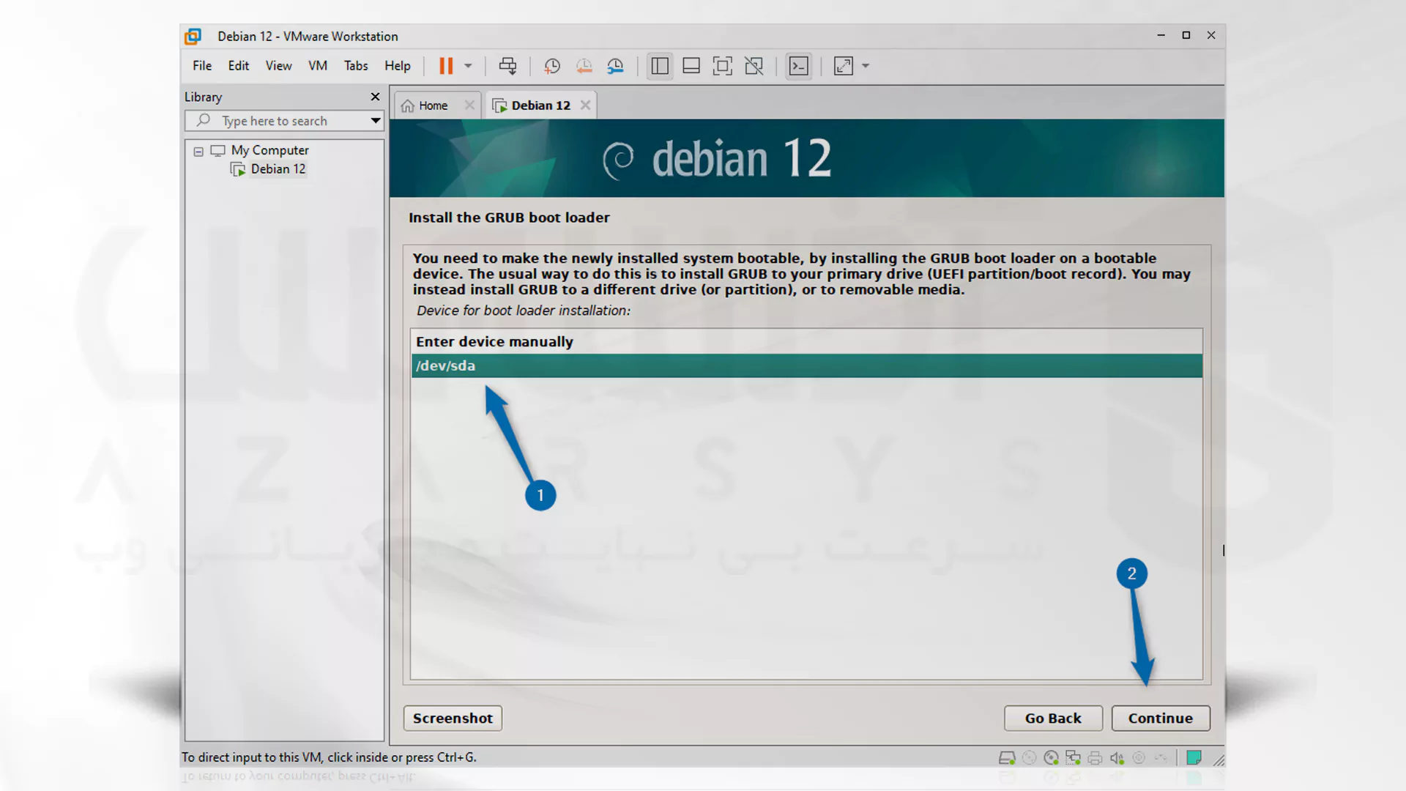Click the sound card status icon

(1117, 758)
